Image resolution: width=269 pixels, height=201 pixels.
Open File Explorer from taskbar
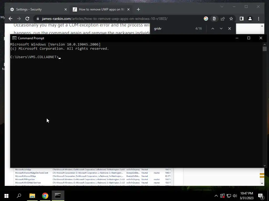pos(32,196)
